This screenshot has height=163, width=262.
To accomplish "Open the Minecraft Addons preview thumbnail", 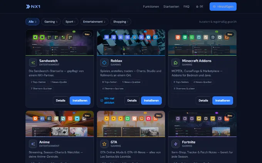I will [202, 43].
